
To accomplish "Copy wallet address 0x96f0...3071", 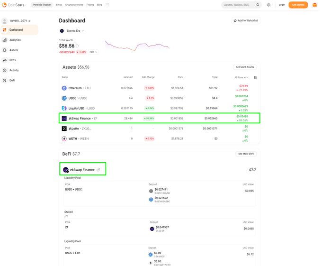I will point(29,21).
